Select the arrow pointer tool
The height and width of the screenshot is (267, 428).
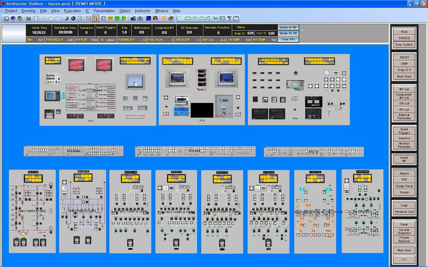pyautogui.click(x=88, y=18)
